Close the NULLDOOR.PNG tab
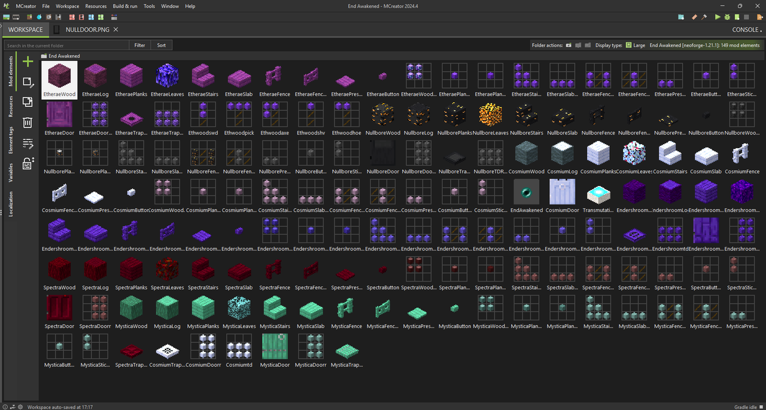Screen dimensions: 766x410 115,29
